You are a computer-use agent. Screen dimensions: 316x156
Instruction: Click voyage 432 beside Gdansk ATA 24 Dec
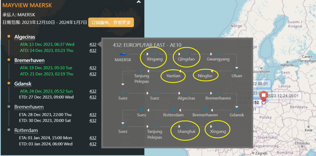[93, 91]
